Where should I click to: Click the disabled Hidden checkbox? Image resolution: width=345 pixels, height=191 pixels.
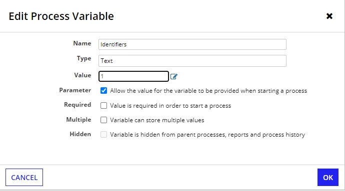point(103,134)
